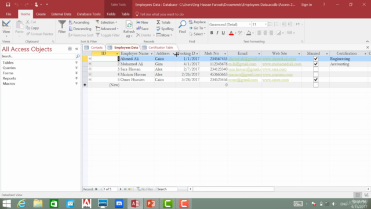Viewport: 371px width, 209px height.
Task: Click Toggle Filter button
Action: [x=108, y=35]
